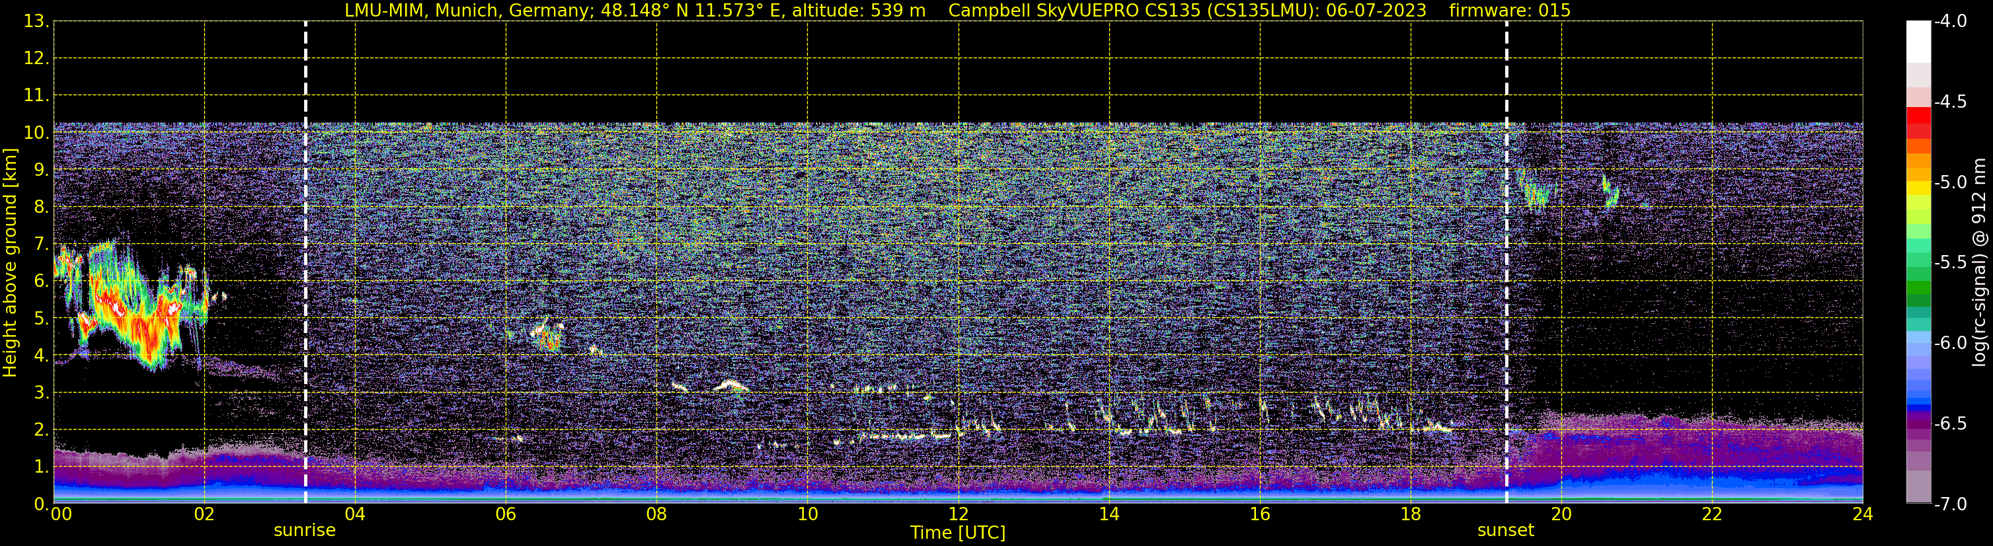Click the high cirrus patch just after sunset at 8.5 km
The height and width of the screenshot is (546, 1993).
[x=1536, y=193]
